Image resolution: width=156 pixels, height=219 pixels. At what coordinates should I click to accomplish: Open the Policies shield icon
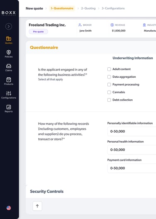(9, 52)
